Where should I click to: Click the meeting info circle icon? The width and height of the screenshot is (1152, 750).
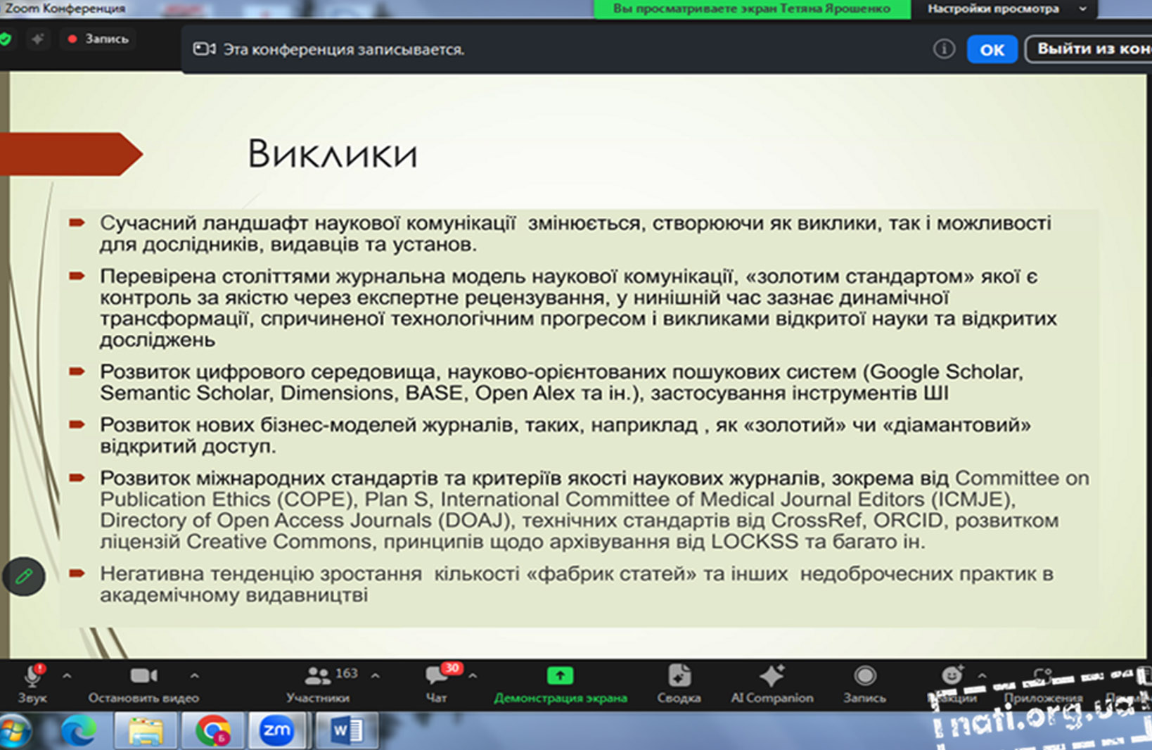(944, 49)
